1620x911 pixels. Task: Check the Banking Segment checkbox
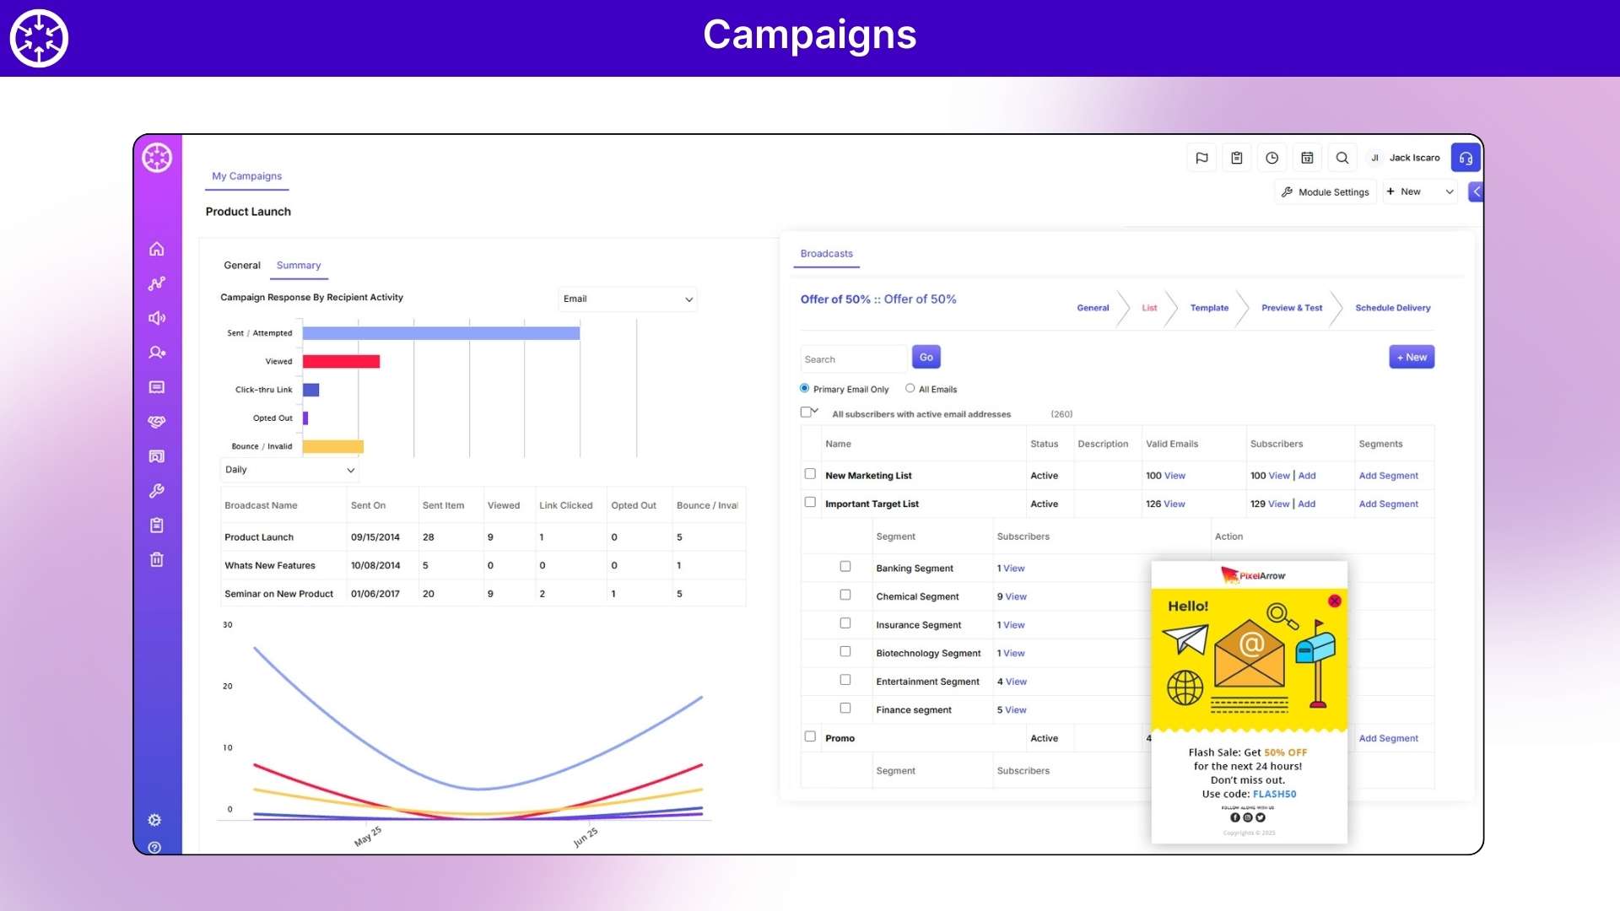(845, 567)
